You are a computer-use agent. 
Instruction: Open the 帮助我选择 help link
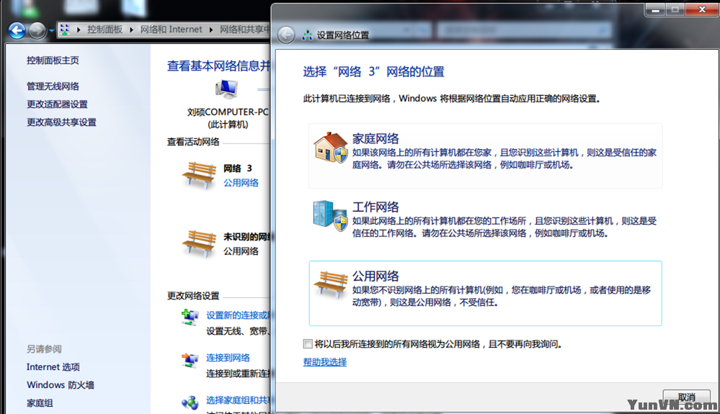[x=324, y=362]
